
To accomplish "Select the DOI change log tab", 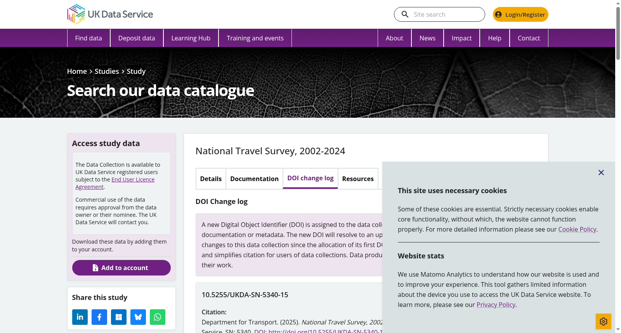I will [310, 178].
